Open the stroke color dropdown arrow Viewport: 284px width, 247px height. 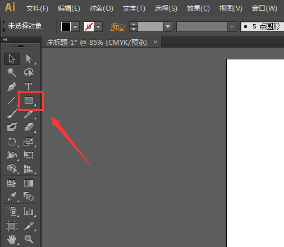coord(98,27)
